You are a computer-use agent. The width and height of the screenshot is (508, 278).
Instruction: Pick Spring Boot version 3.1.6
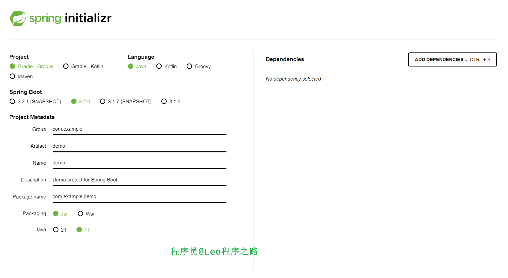tap(171, 102)
